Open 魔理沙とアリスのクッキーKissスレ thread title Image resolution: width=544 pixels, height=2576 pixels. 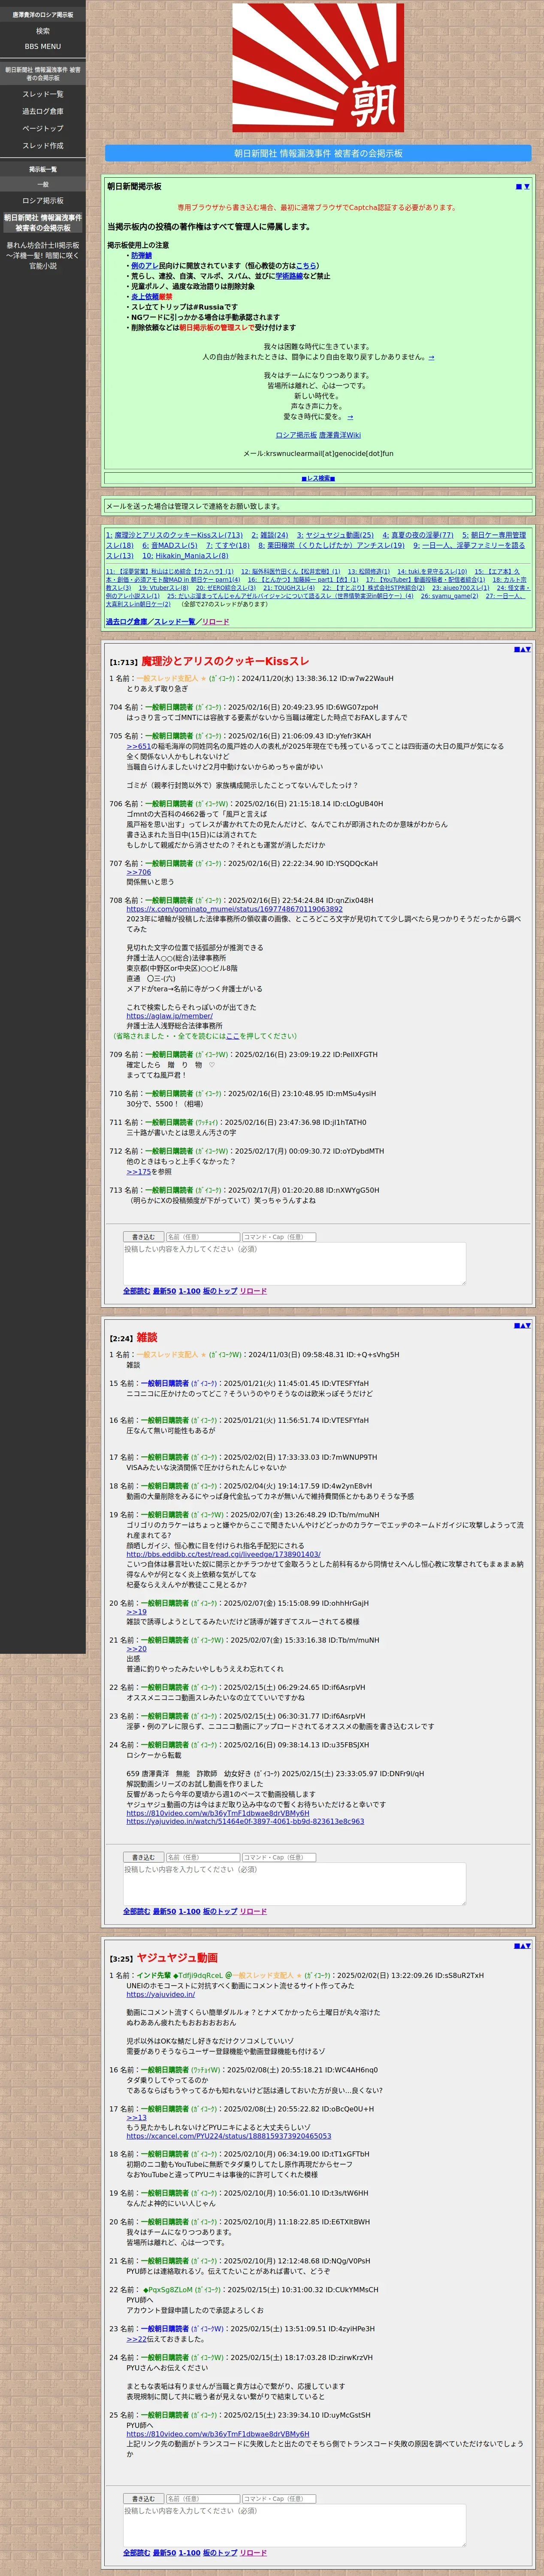225,661
